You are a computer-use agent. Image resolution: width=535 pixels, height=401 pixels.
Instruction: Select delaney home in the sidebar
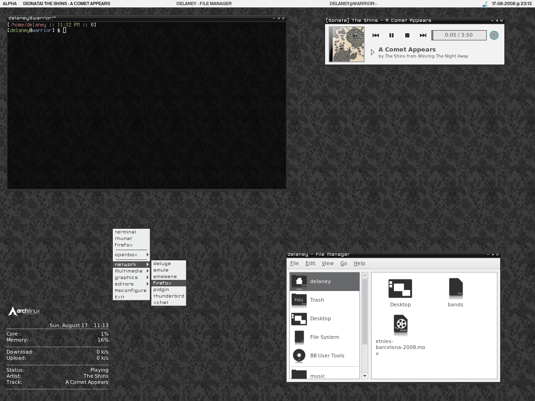(x=325, y=281)
